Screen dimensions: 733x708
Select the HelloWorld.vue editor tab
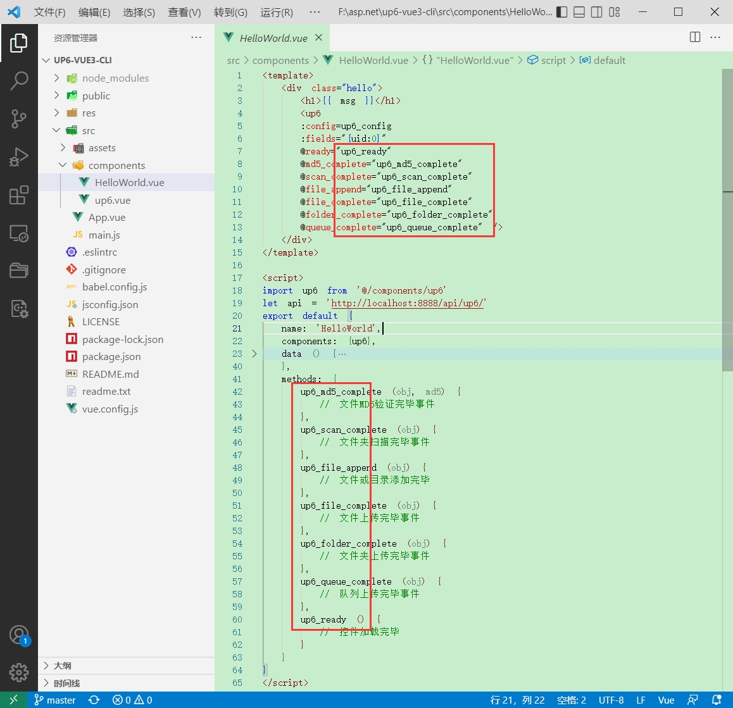tap(273, 38)
